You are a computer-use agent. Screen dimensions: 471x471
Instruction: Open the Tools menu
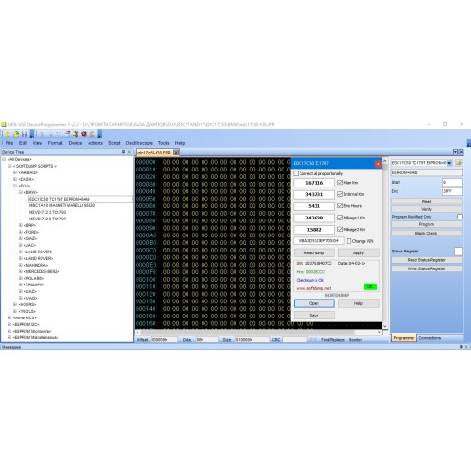coord(163,143)
